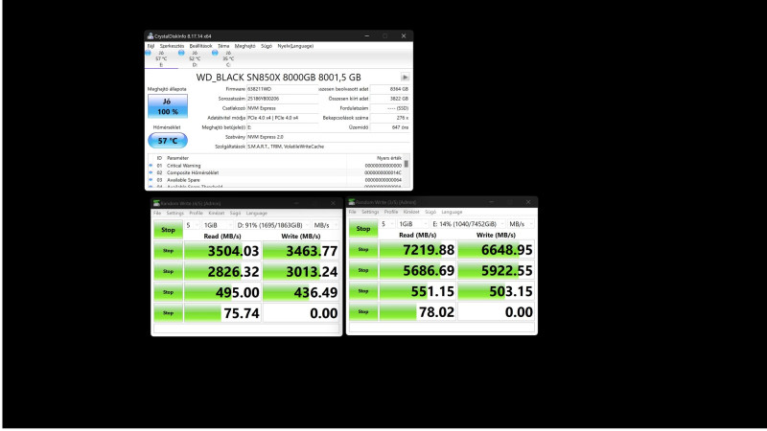
Task: Go to next disk with the arrow button
Action: (x=405, y=78)
